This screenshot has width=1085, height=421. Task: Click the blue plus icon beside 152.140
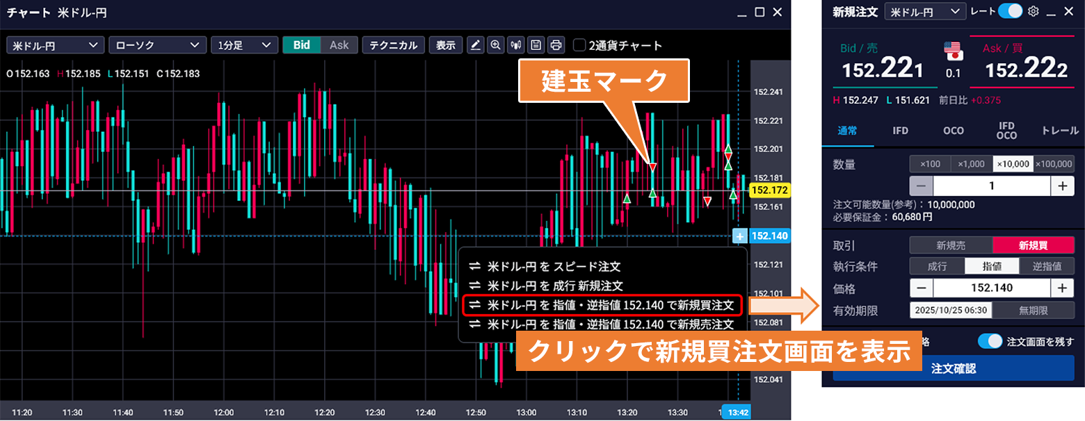point(740,236)
